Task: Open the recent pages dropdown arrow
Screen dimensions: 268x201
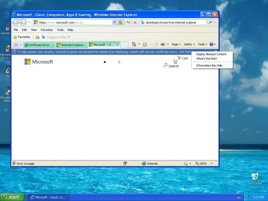Action: coord(29,23)
